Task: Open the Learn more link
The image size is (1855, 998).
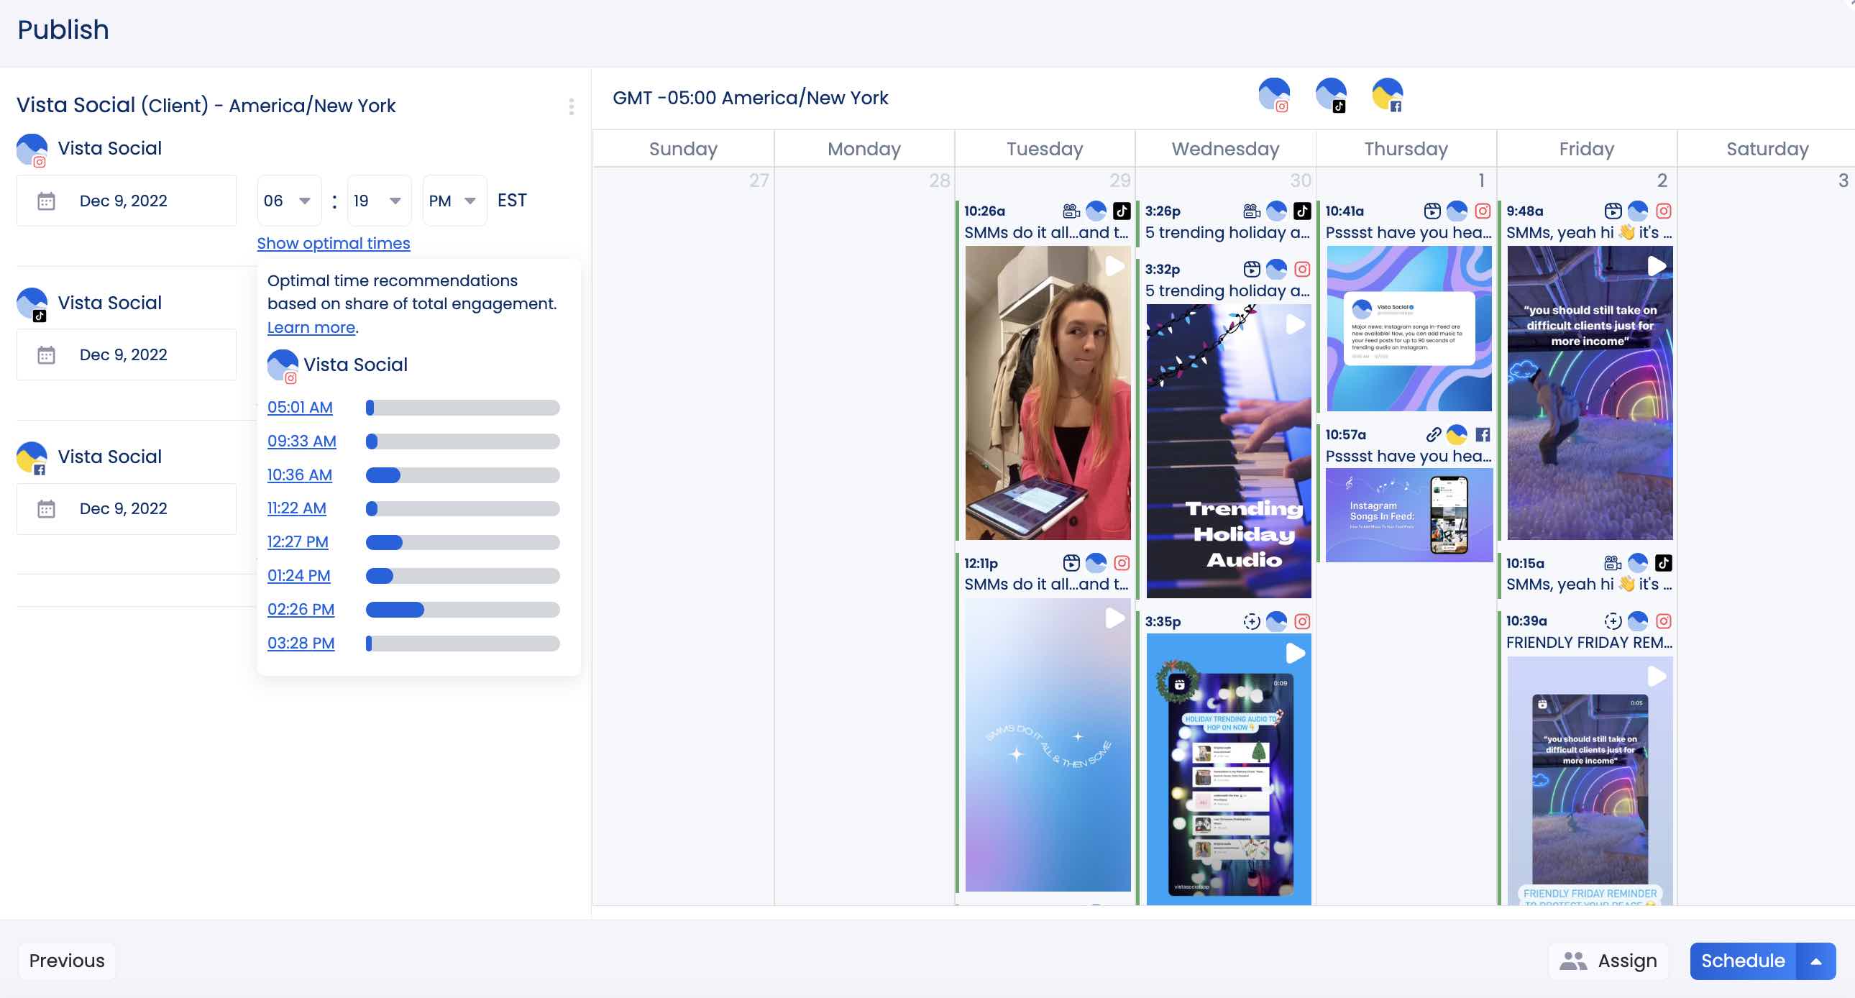Action: [311, 328]
